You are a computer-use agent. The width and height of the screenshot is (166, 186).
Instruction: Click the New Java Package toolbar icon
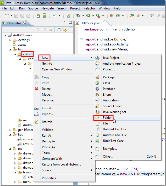pyautogui.click(x=112, y=16)
